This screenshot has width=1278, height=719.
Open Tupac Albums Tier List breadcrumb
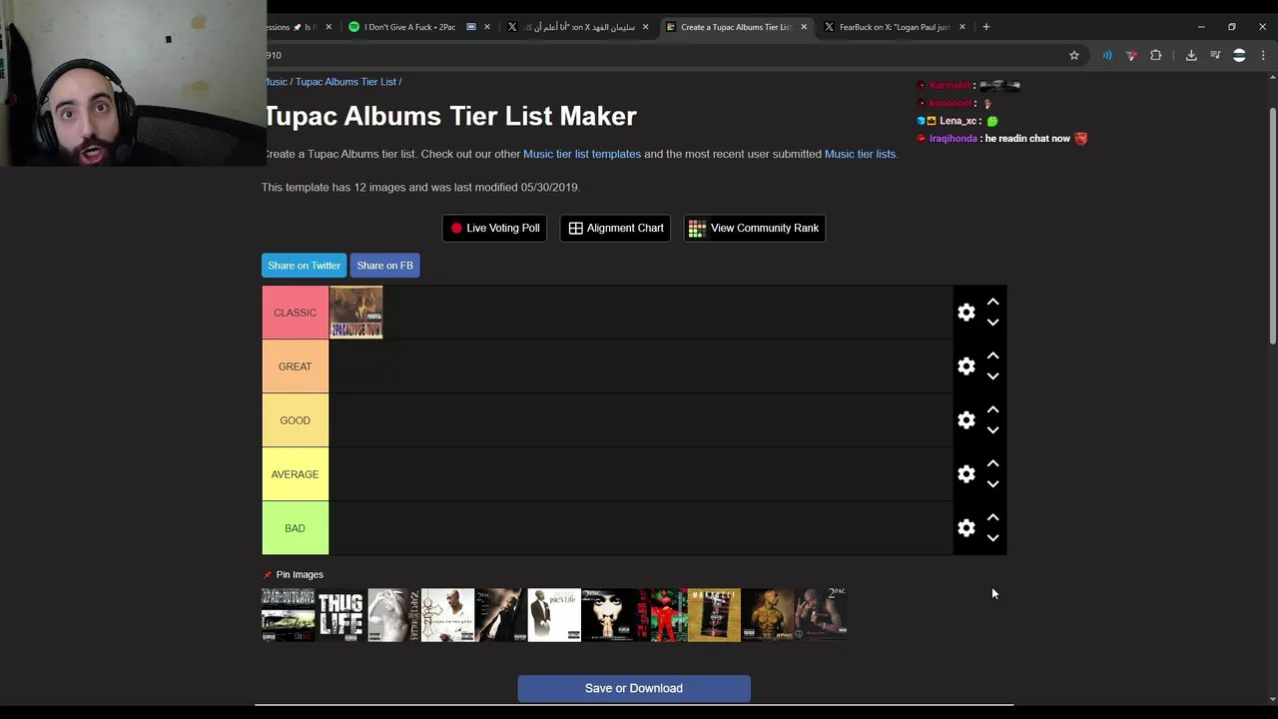[345, 82]
